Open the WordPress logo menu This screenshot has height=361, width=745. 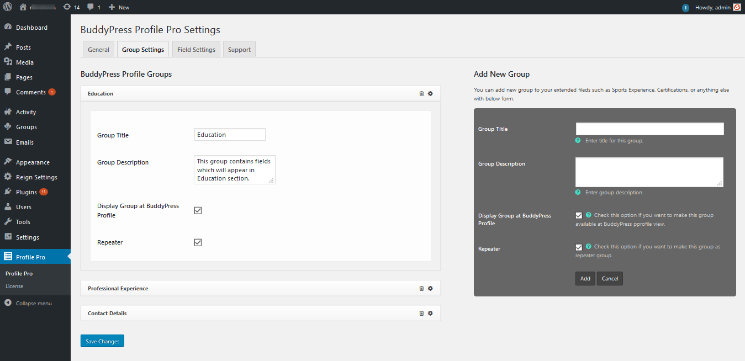[8, 7]
